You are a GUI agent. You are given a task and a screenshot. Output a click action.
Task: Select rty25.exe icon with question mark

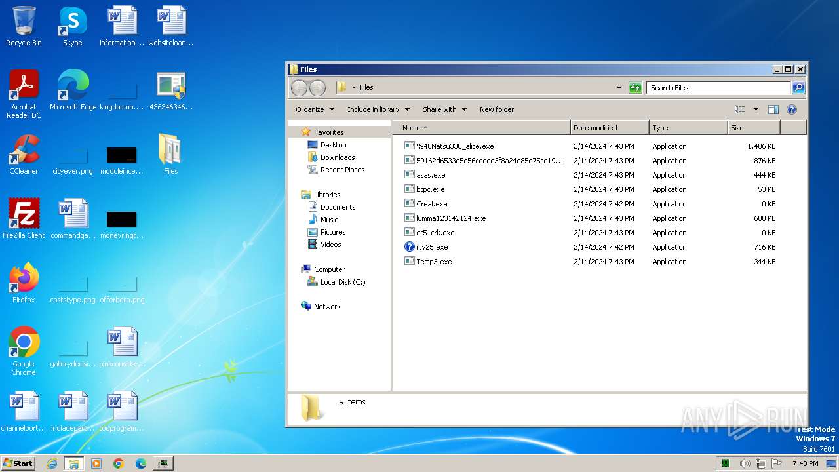click(x=410, y=247)
